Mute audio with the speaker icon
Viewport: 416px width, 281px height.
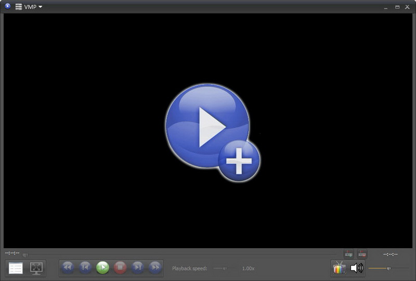357,267
